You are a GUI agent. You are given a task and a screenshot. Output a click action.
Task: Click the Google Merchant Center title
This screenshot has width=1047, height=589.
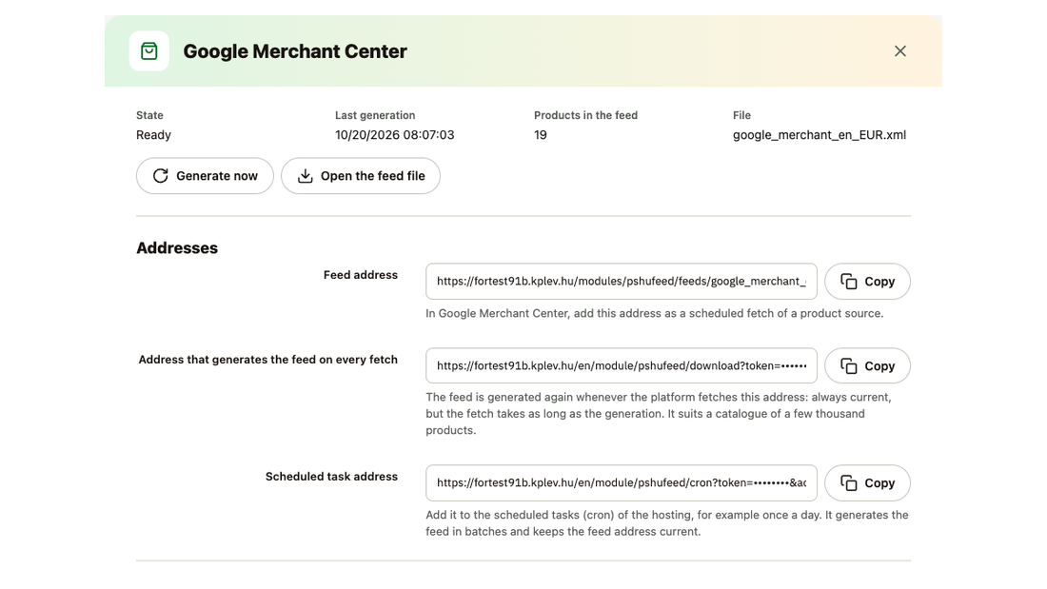click(295, 51)
